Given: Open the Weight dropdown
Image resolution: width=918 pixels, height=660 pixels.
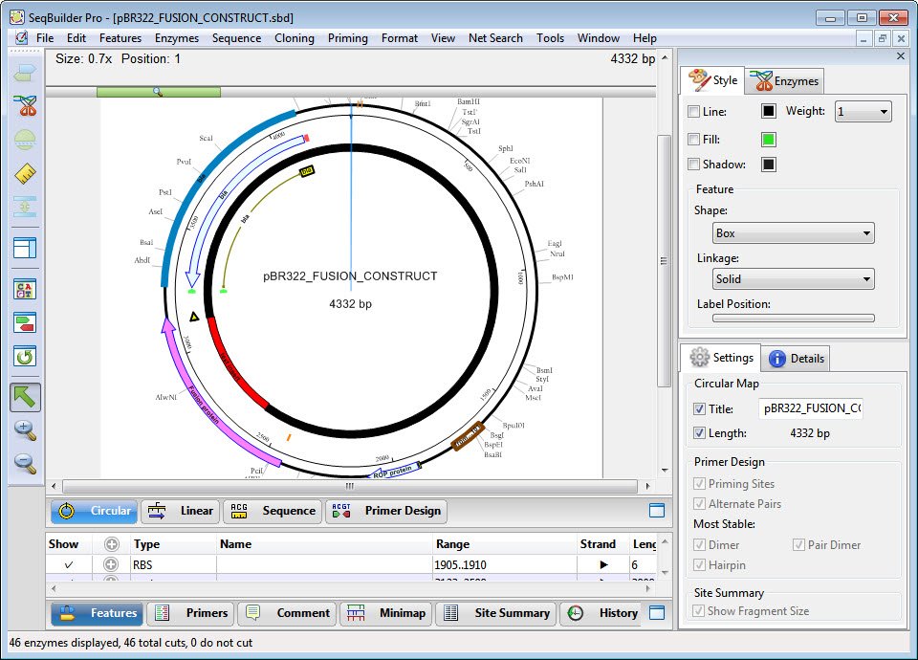Looking at the screenshot, I should click(863, 112).
